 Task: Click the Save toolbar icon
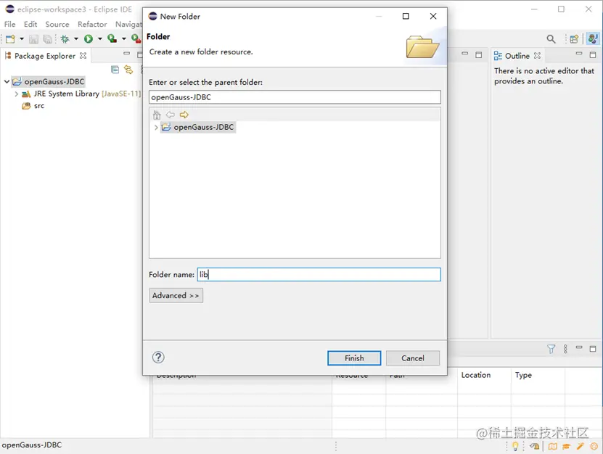(x=34, y=39)
